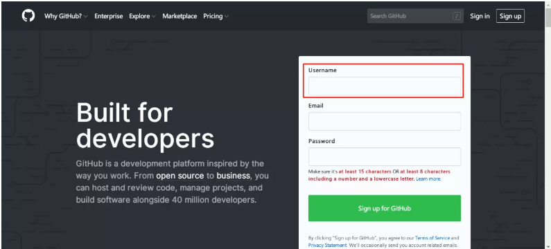Screen dimensions: 551x249
Task: Click the green Sign up for GitHub button
Action: 385,208
